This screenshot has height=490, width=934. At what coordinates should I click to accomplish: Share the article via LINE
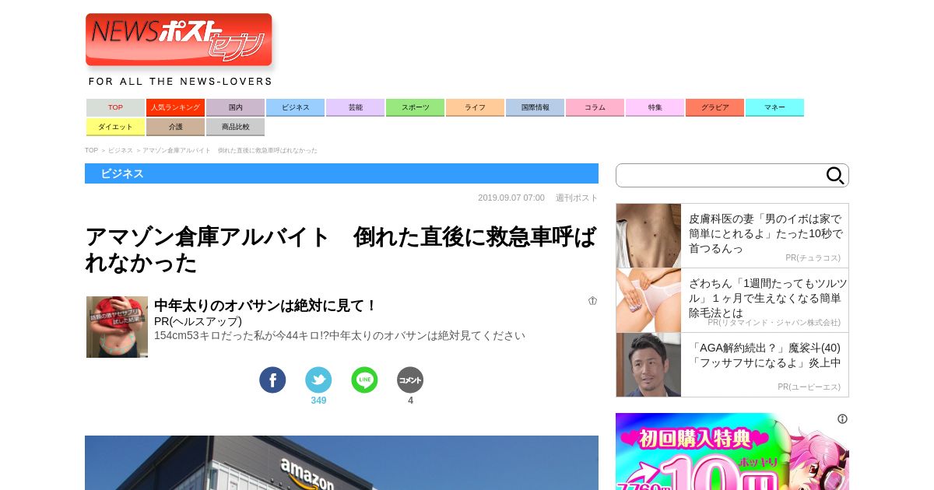pos(364,380)
